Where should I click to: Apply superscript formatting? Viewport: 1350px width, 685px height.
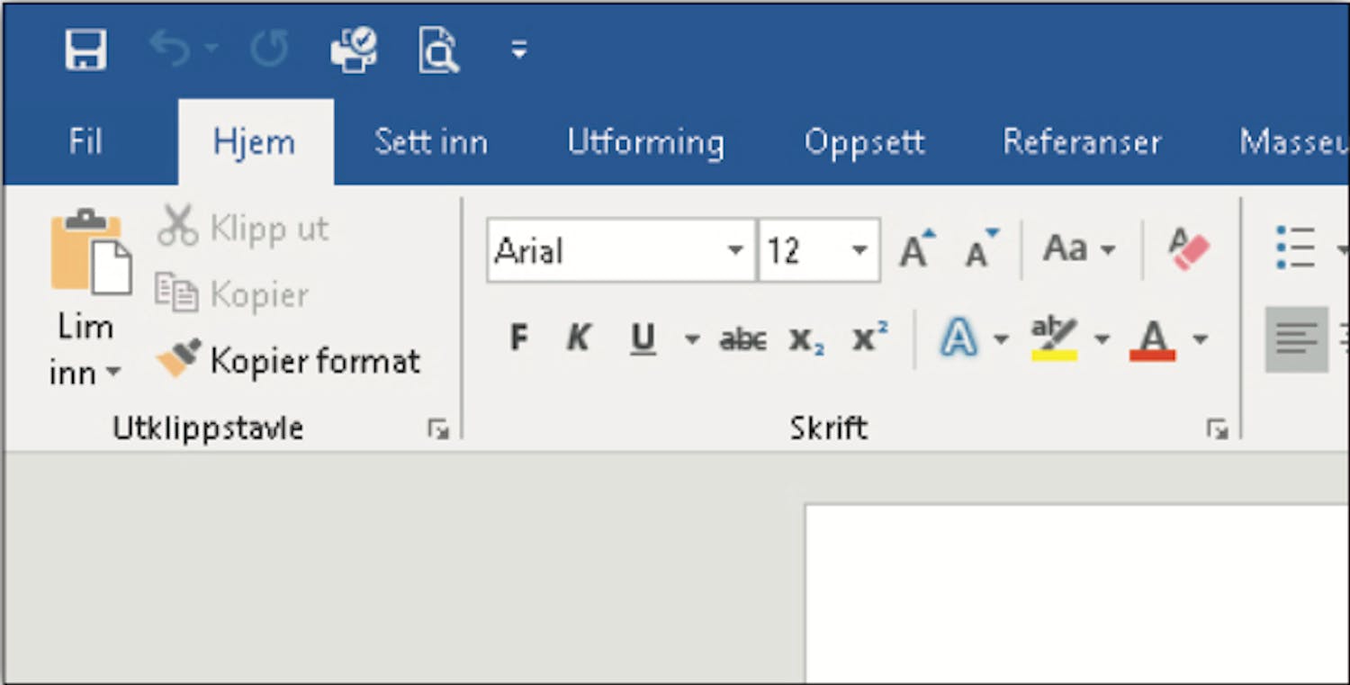(869, 339)
